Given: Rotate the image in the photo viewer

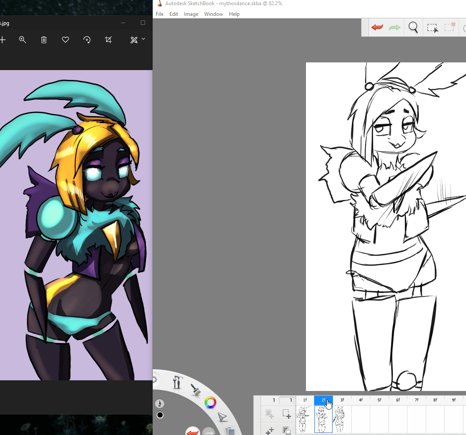Looking at the screenshot, I should click(87, 40).
